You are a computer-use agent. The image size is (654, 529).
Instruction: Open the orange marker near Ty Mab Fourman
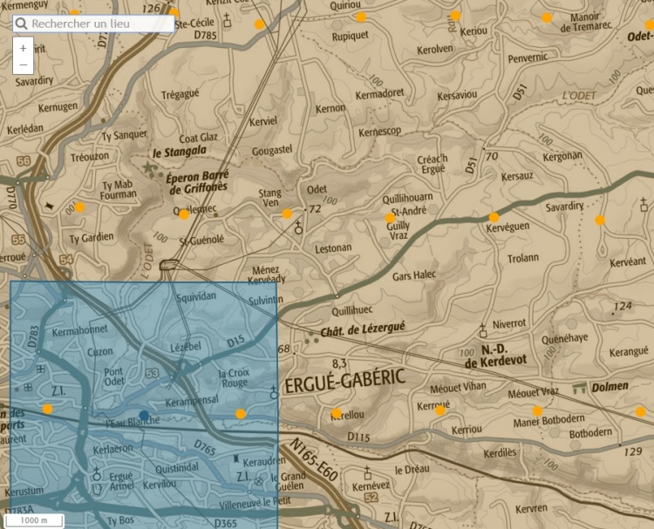pyautogui.click(x=79, y=207)
